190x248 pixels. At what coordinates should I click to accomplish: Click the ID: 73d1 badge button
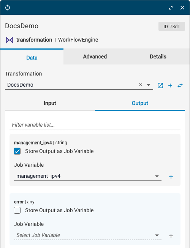click(x=171, y=26)
